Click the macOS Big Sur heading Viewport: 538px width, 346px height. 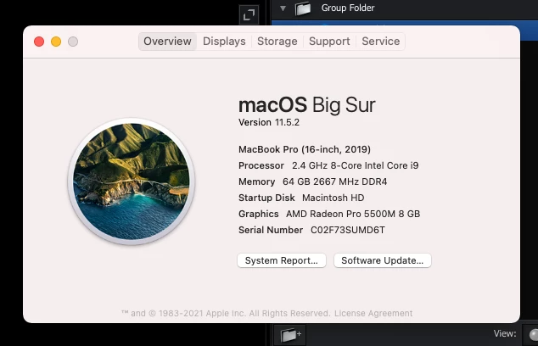tap(306, 105)
